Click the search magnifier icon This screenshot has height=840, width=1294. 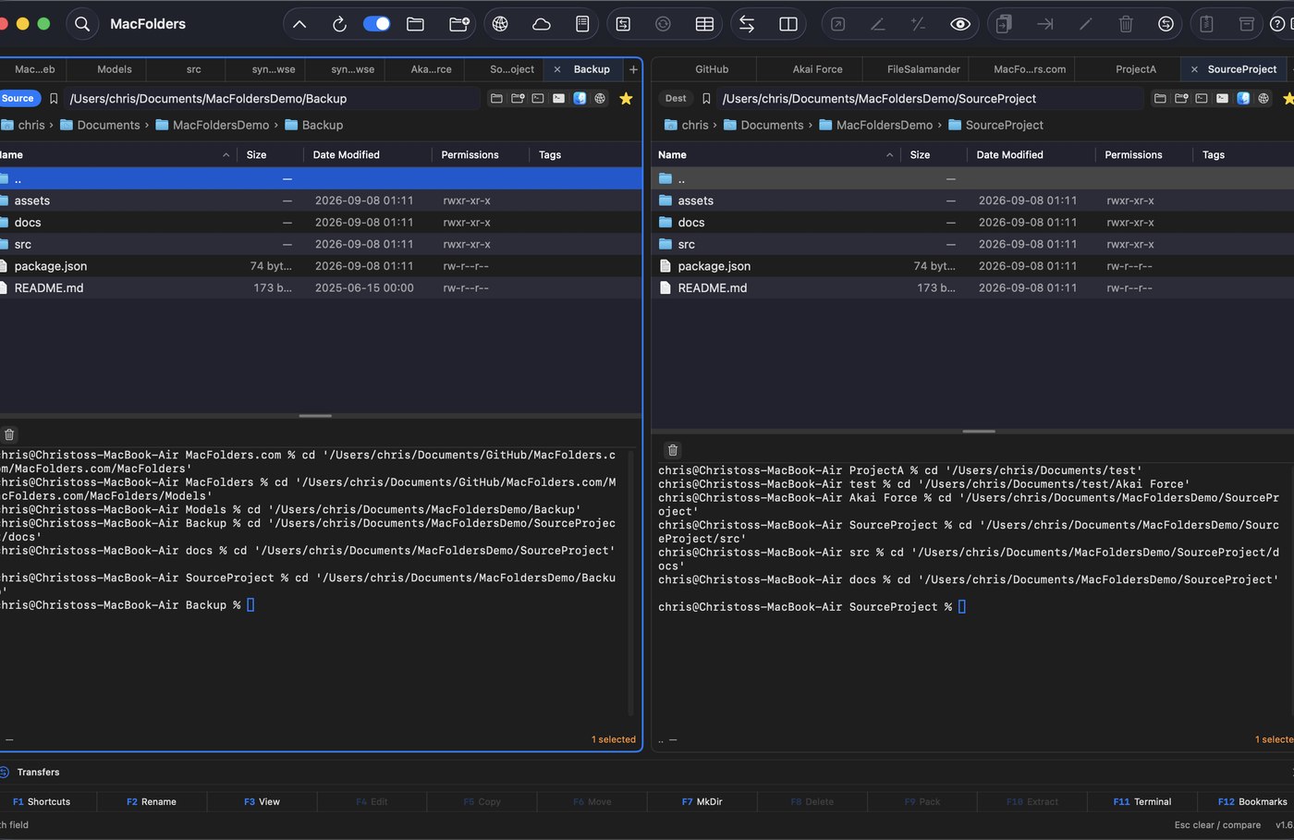82,24
